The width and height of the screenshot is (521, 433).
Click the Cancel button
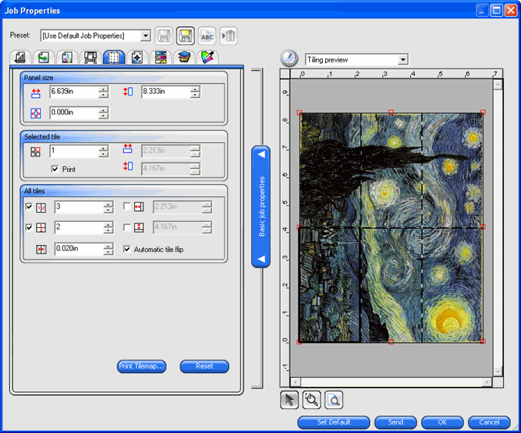[x=489, y=422]
